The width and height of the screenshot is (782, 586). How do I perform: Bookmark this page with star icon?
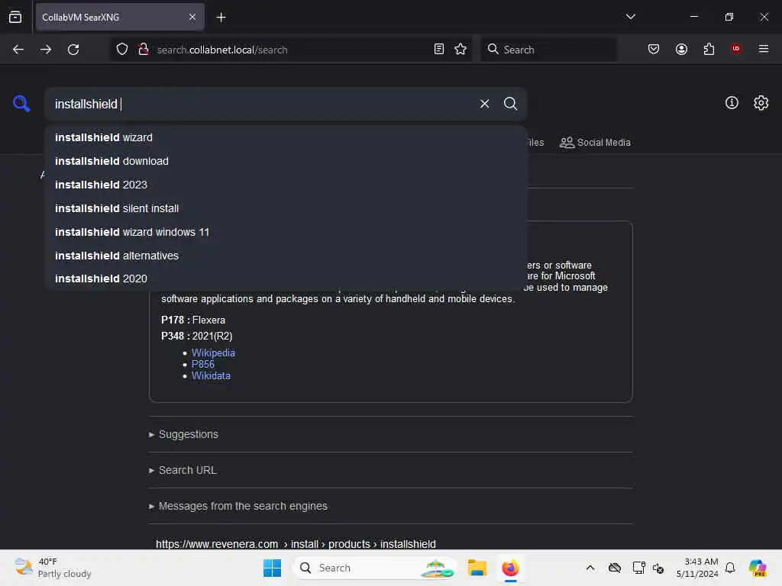(x=460, y=49)
